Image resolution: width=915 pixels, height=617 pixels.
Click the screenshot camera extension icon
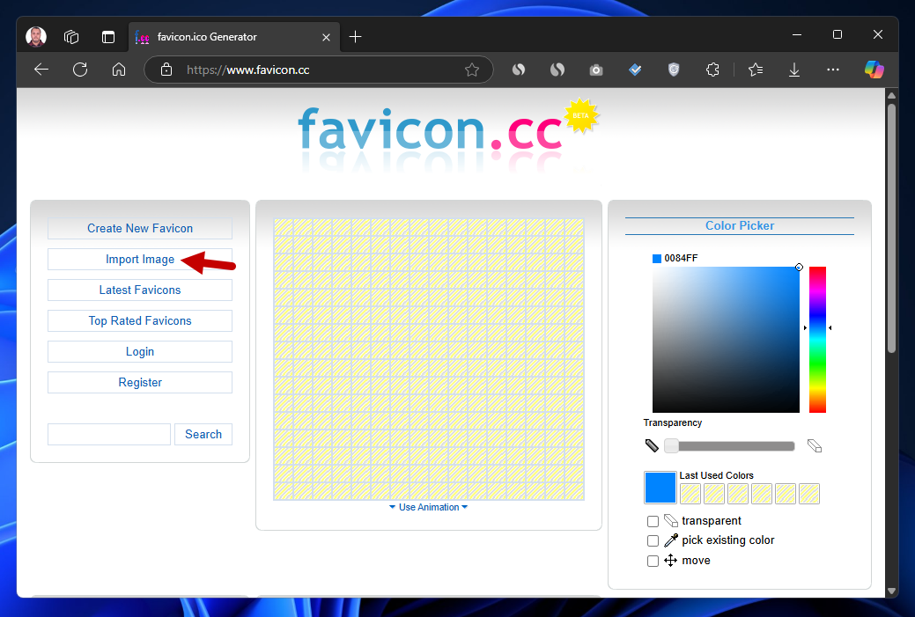coord(596,70)
